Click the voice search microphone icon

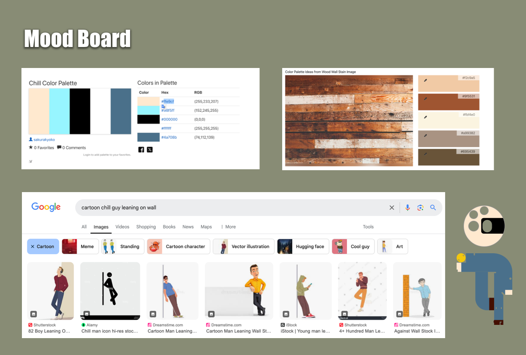[407, 208]
